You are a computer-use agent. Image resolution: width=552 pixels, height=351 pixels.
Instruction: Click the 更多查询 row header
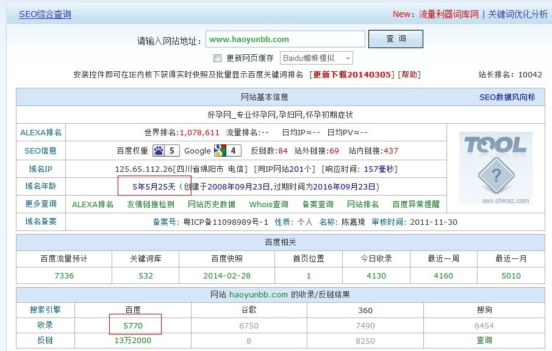[40, 204]
